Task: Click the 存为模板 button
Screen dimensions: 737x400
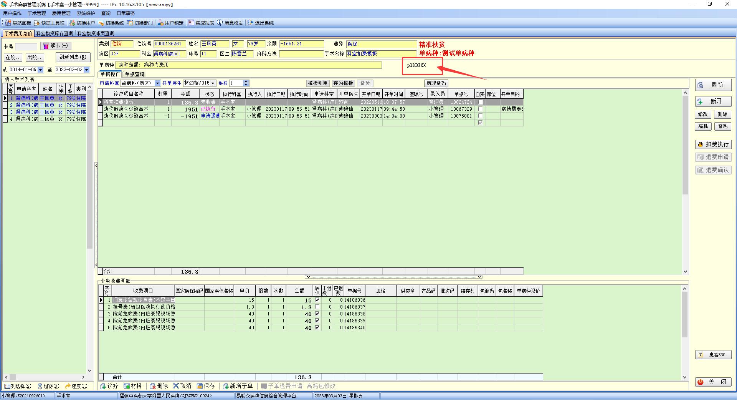Action: [343, 83]
